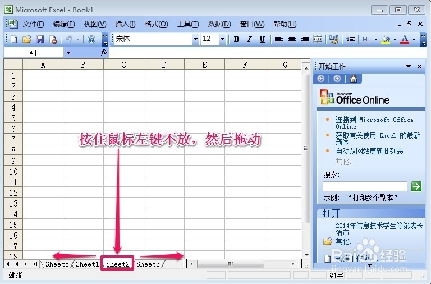Screen dimensions: 431x284
Task: Click the Decrease Indent icon
Action: click(350, 39)
